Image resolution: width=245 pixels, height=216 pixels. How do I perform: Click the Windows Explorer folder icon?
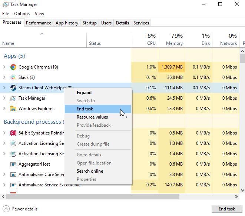pyautogui.click(x=13, y=109)
